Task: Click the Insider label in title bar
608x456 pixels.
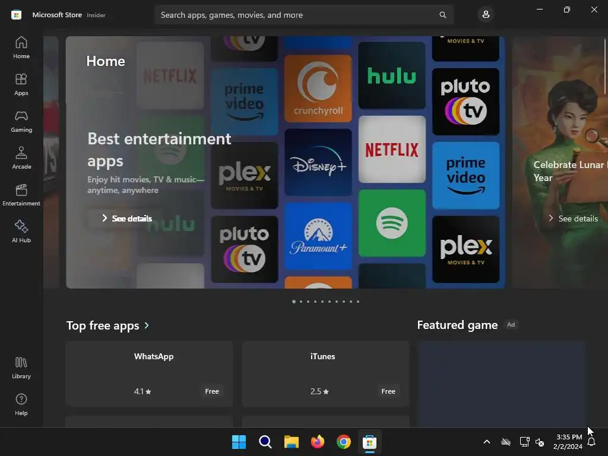Action: coord(96,15)
